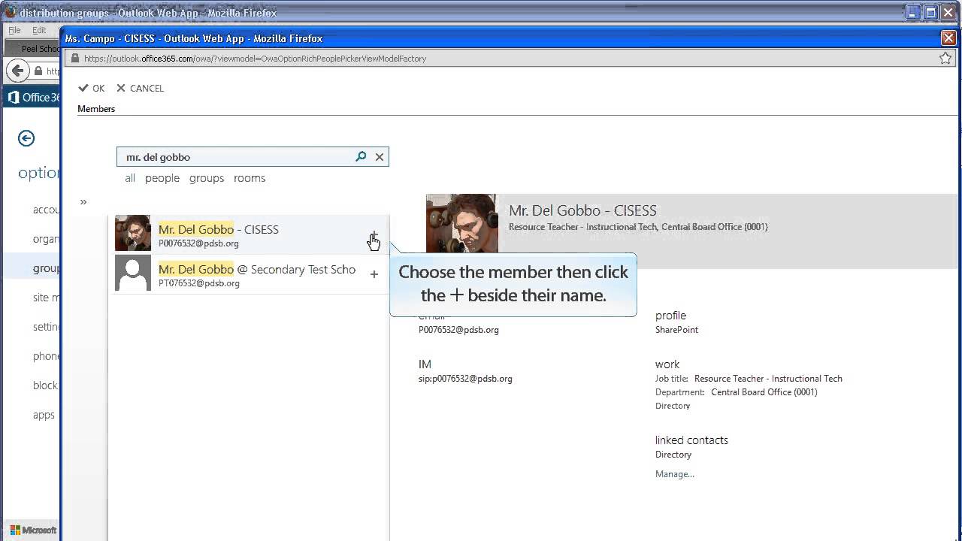Expand the double-chevron panel toggle
This screenshot has width=962, height=541.
[83, 201]
